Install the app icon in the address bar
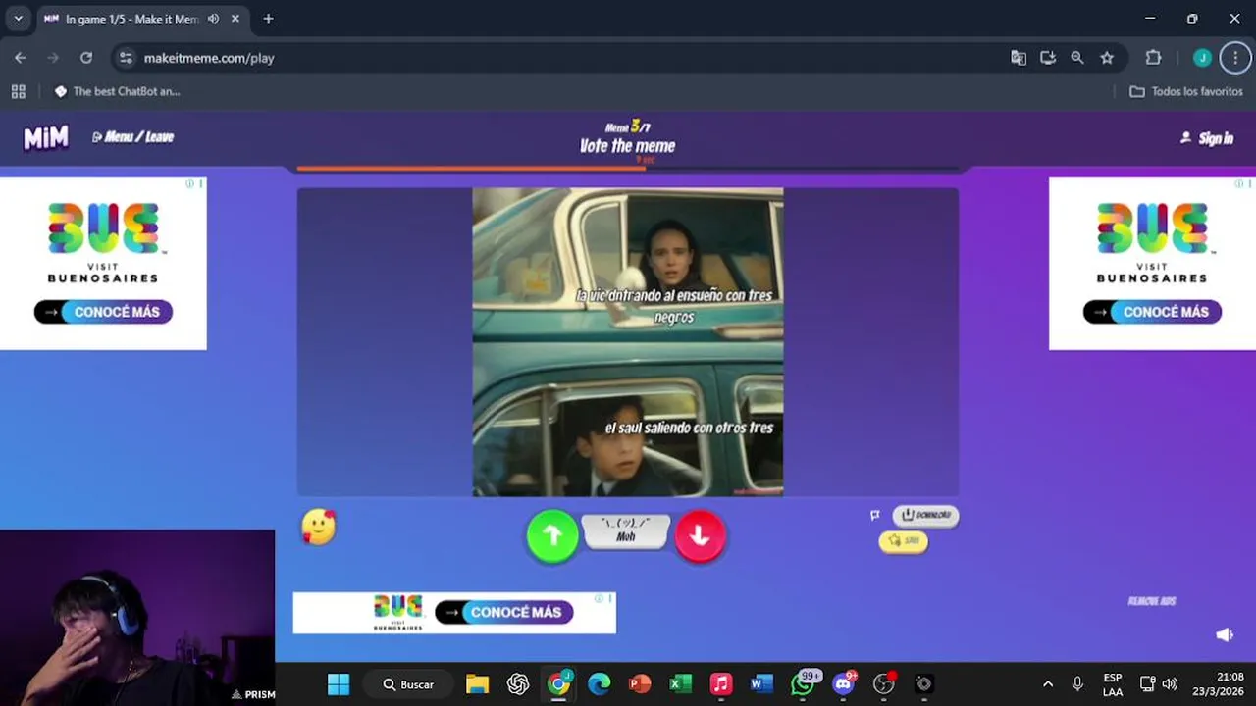Screen dimensions: 1256x706 point(1048,58)
